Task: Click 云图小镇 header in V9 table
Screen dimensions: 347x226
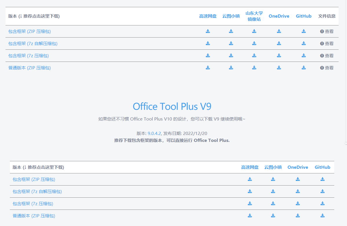Action: click(x=273, y=167)
